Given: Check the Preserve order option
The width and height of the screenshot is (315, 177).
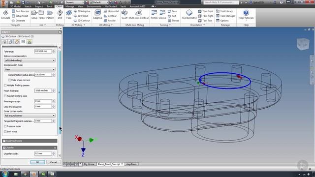Looking at the screenshot, I should pos(5,126).
